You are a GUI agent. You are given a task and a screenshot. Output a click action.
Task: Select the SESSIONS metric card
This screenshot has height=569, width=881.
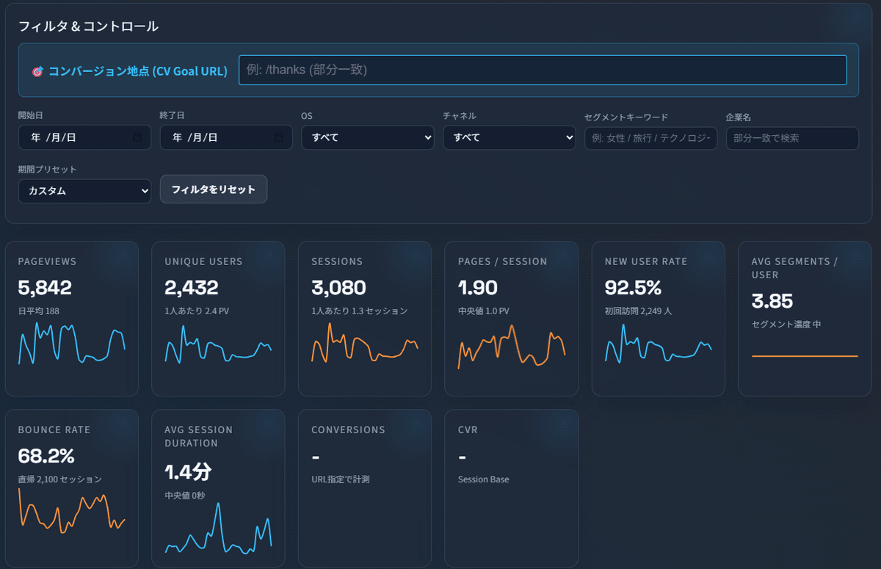pos(364,318)
